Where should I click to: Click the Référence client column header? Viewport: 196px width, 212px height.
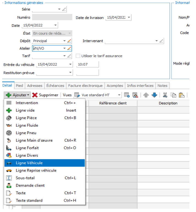[x=113, y=103]
